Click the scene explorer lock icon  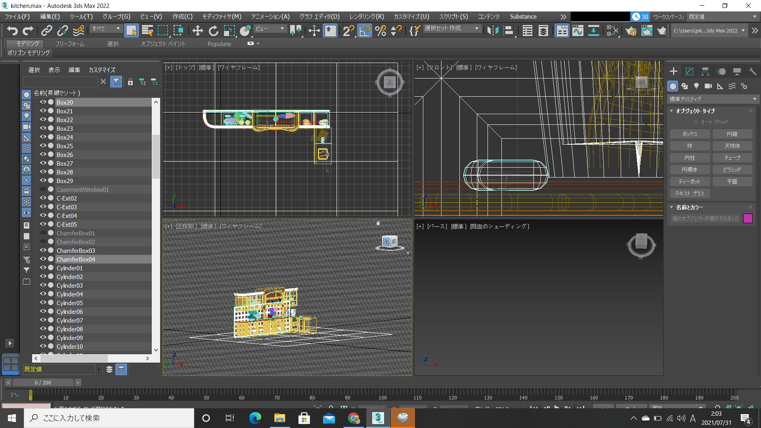130,82
